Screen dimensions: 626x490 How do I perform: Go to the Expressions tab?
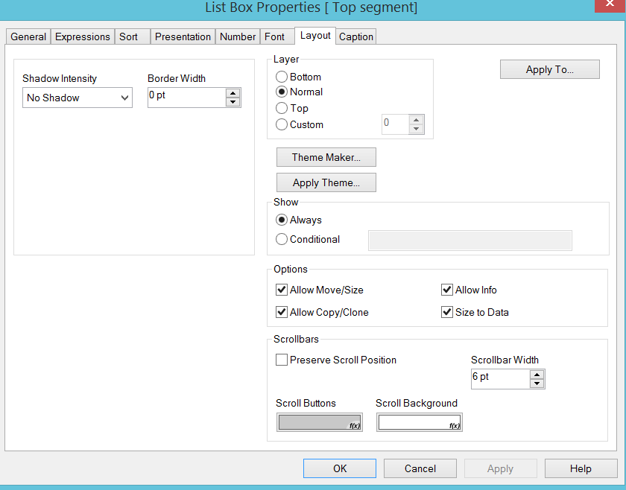click(83, 36)
